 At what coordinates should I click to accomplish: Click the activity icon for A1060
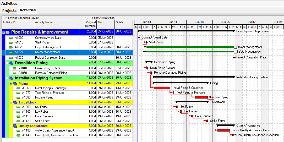(x=18, y=88)
